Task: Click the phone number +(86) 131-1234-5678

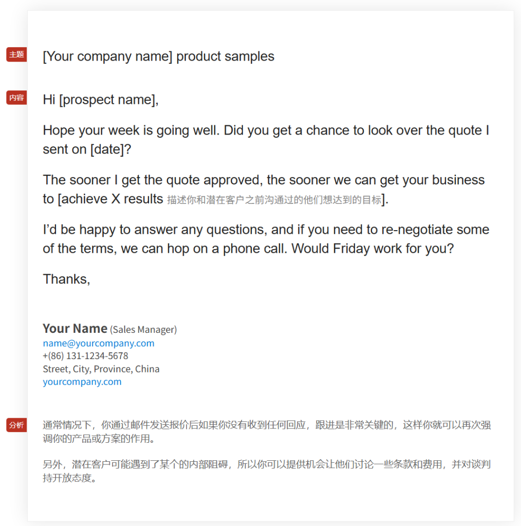Action: (x=85, y=356)
